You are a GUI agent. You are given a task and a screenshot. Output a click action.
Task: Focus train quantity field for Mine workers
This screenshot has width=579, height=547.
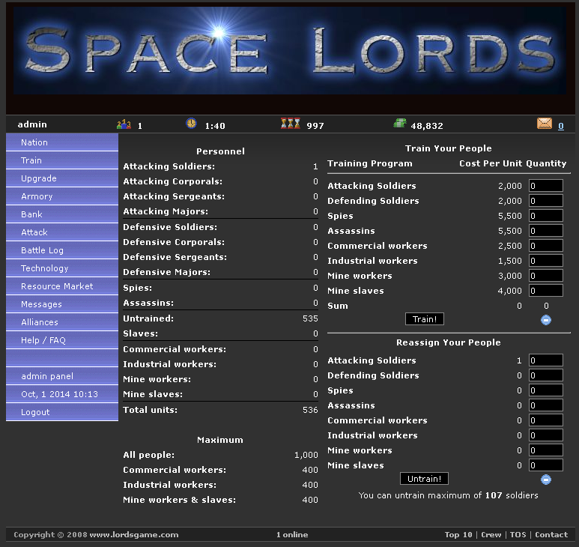(x=546, y=276)
